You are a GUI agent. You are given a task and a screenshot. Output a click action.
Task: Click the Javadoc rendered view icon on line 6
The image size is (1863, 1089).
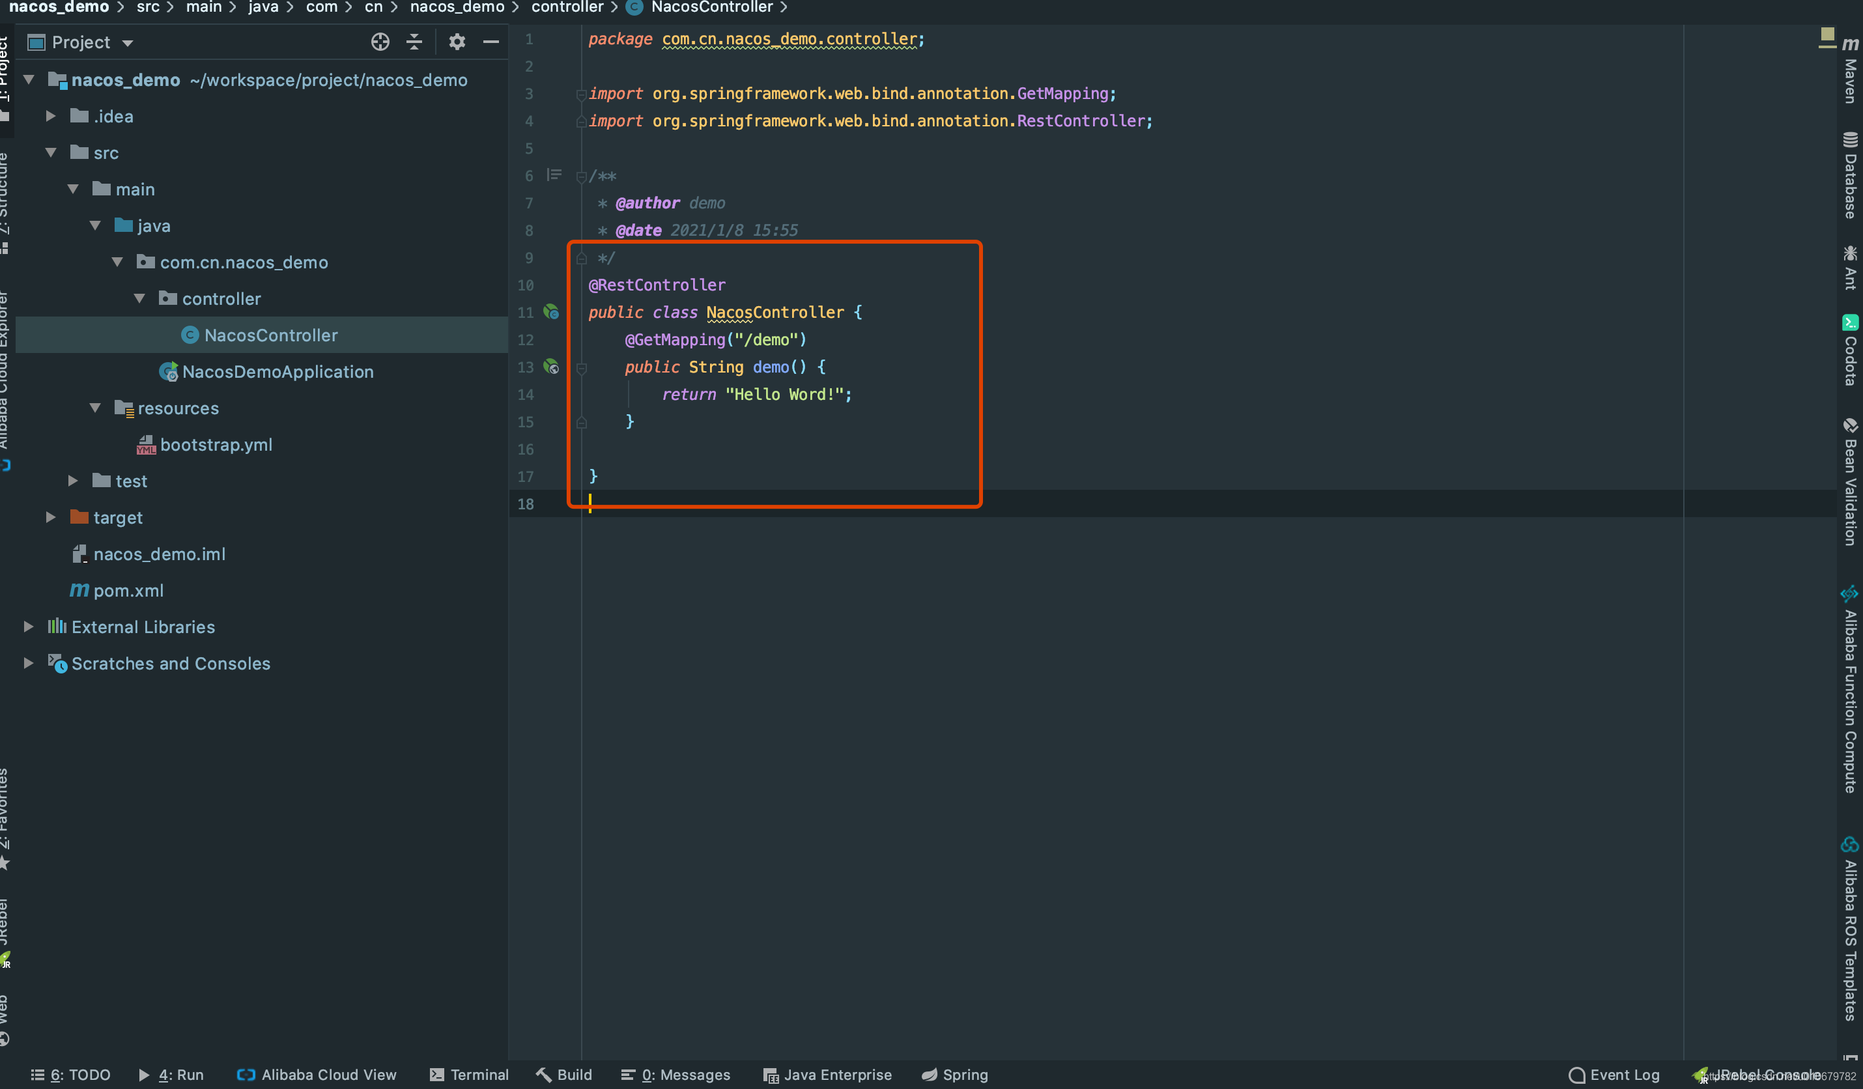pos(554,175)
